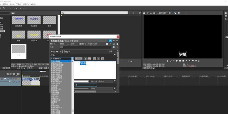The image size is (228, 114).
Task: Select the 向上滑动 preset thumbnail
Action: [34, 20]
